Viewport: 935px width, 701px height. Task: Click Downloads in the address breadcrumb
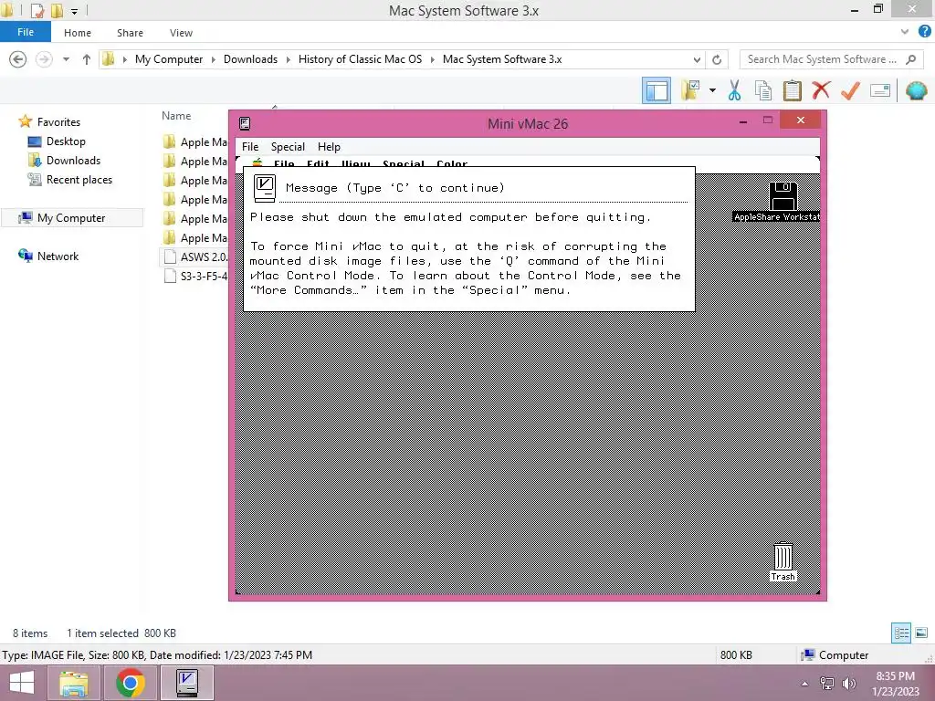(x=250, y=59)
